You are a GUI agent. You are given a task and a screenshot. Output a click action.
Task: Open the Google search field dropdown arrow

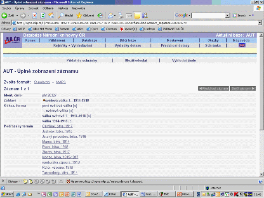(227, 16)
